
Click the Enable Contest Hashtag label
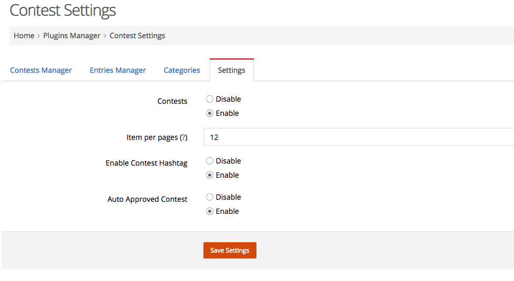pos(147,163)
